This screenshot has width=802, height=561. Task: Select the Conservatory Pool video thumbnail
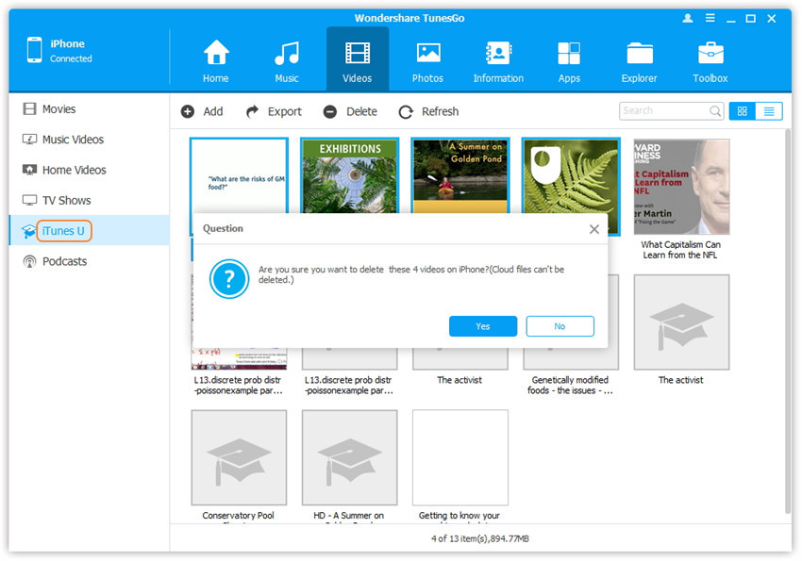(x=239, y=457)
